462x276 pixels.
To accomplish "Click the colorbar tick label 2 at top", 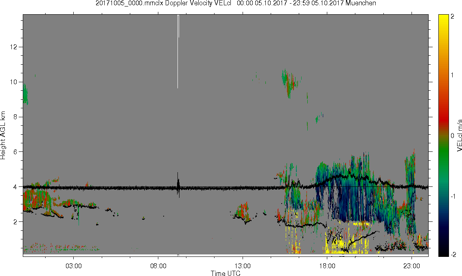I will 452,17.
